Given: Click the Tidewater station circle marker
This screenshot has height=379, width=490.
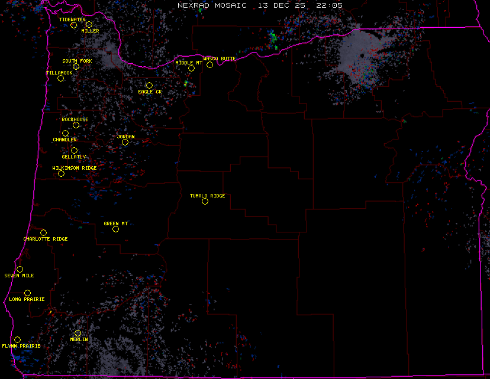Looking at the screenshot, I should coord(73,25).
